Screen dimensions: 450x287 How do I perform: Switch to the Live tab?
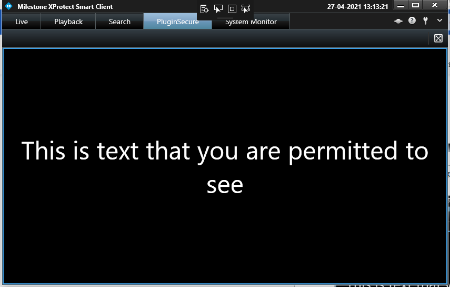pos(22,22)
